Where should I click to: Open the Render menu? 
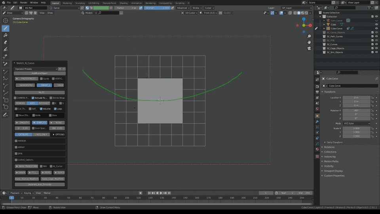click(25, 3)
